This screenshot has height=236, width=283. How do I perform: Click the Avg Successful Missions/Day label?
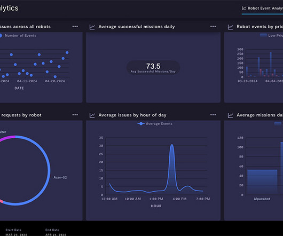tap(153, 72)
